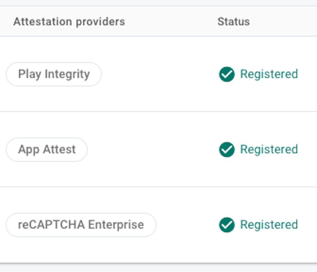Click empty space between Play Integrity and its status

coord(158,74)
